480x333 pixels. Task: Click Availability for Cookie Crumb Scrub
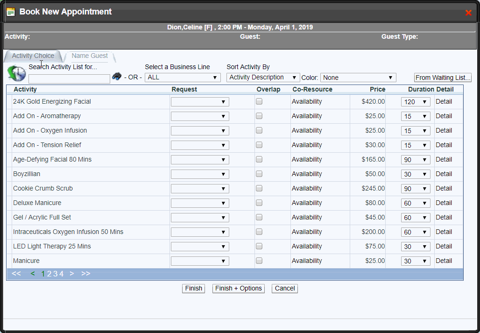[x=307, y=188]
